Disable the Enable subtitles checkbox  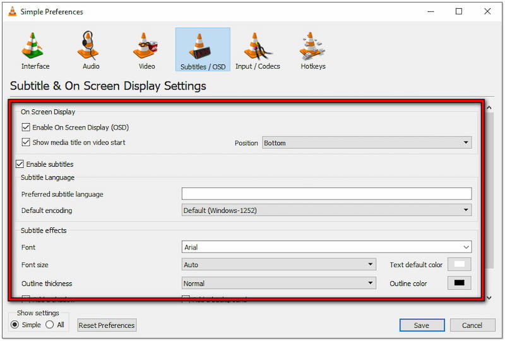(20, 164)
